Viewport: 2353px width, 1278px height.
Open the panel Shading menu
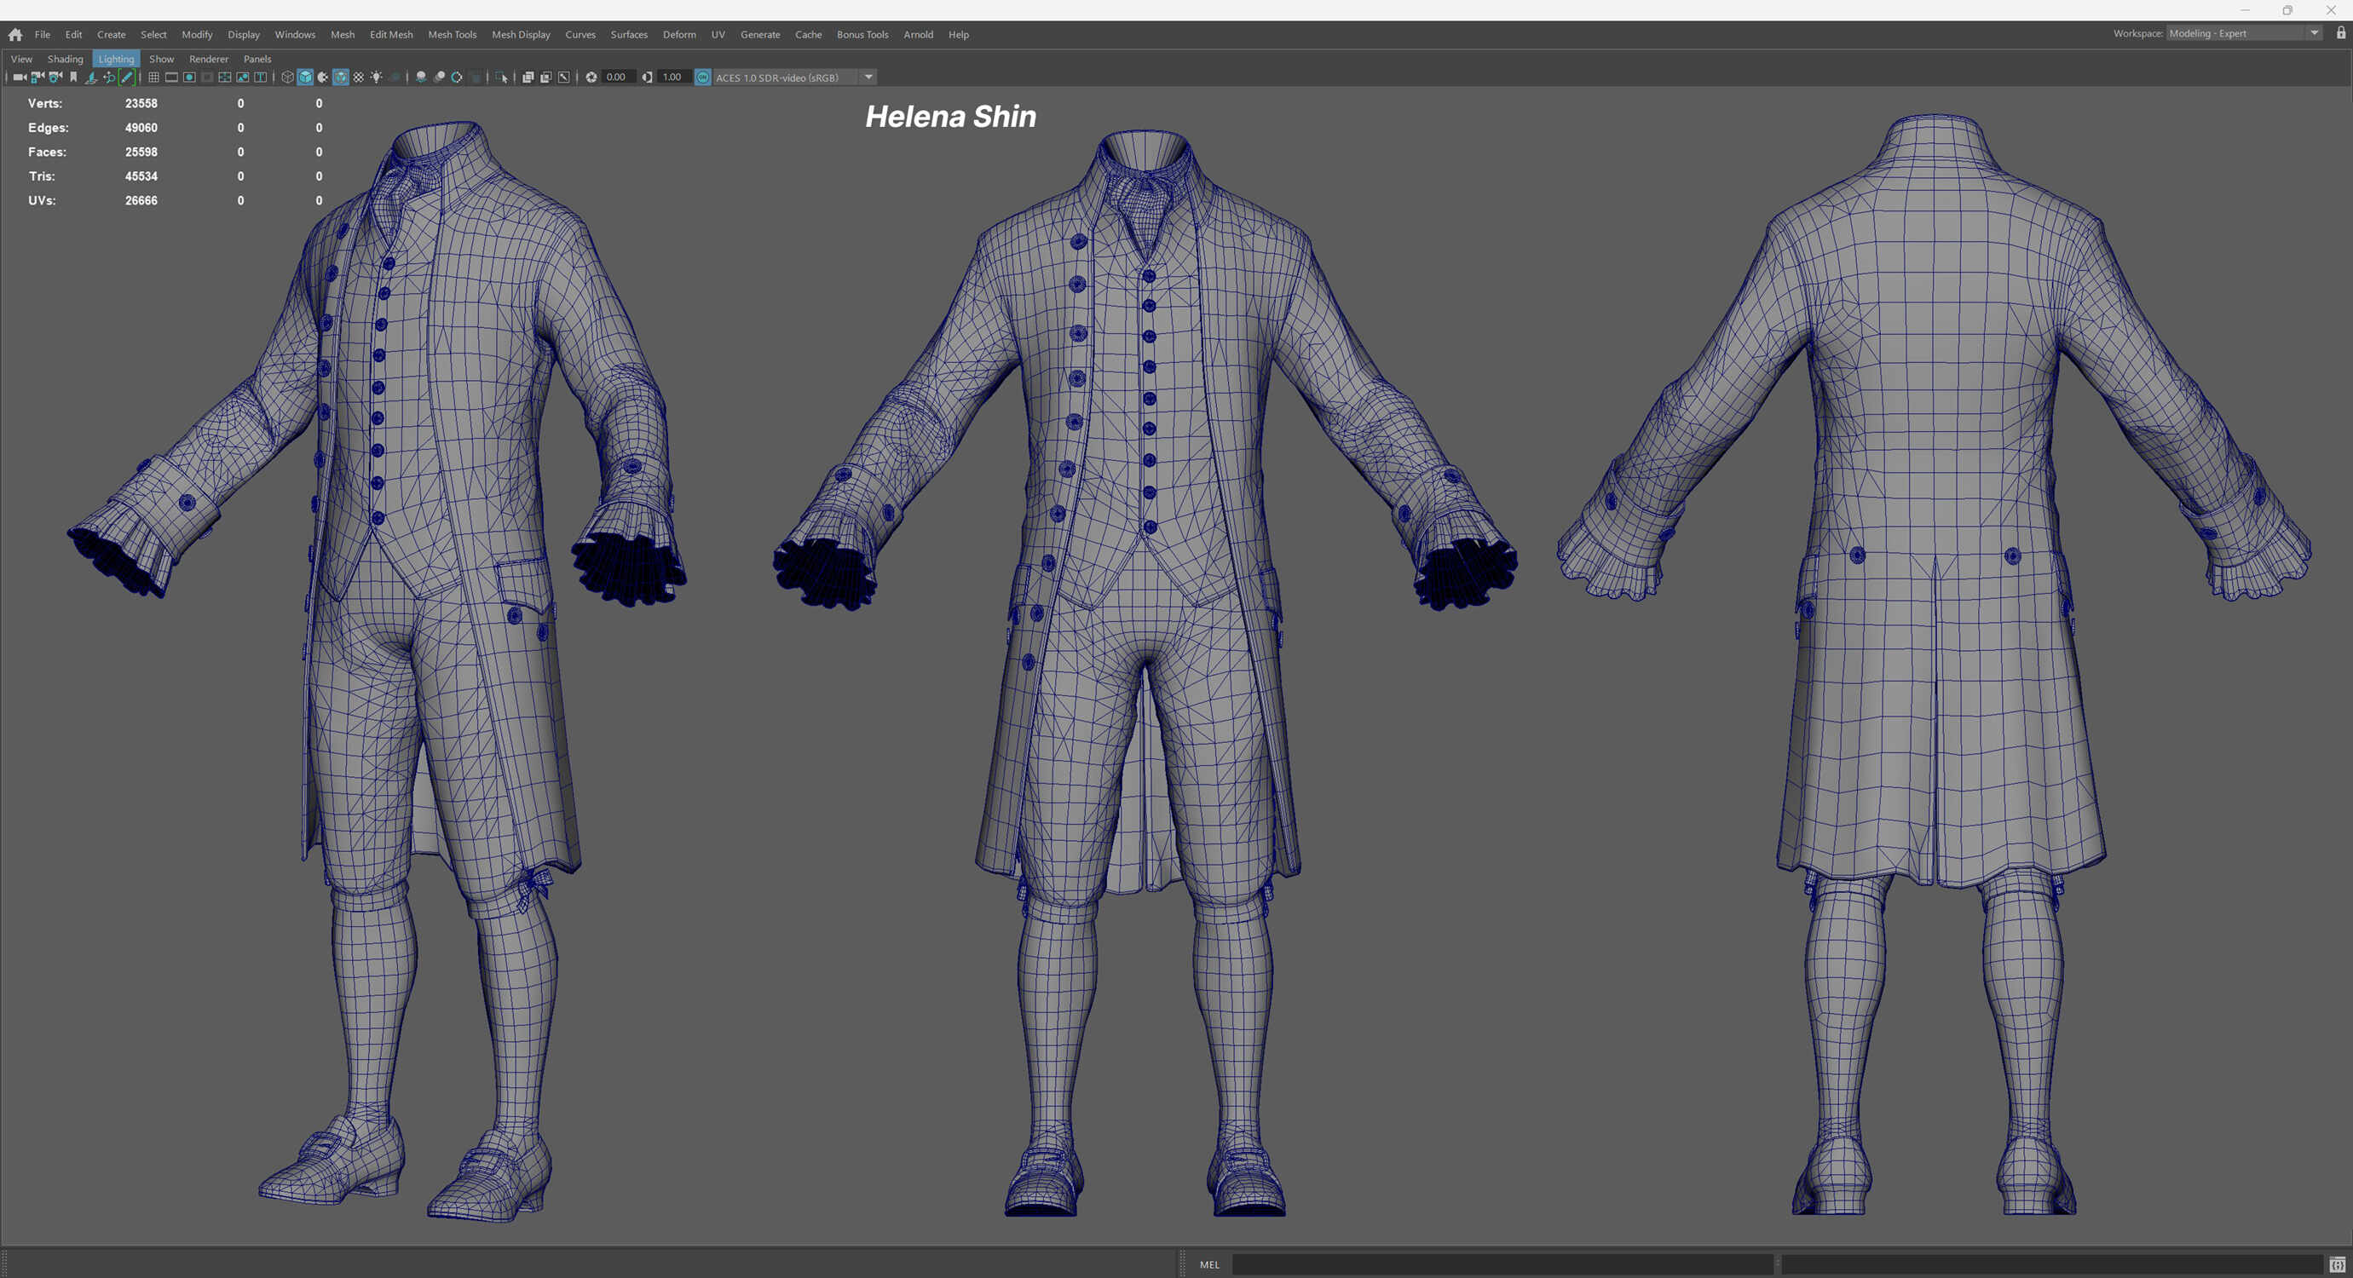click(65, 59)
